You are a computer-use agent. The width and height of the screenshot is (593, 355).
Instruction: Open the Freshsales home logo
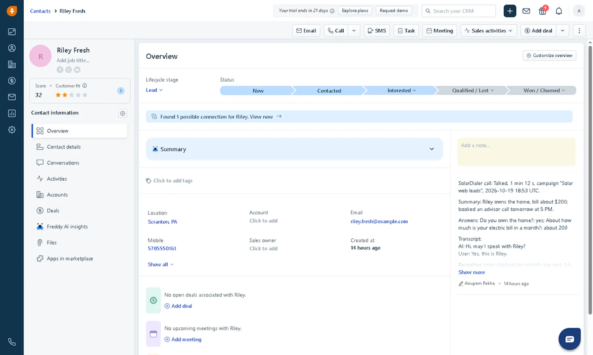pyautogui.click(x=12, y=11)
